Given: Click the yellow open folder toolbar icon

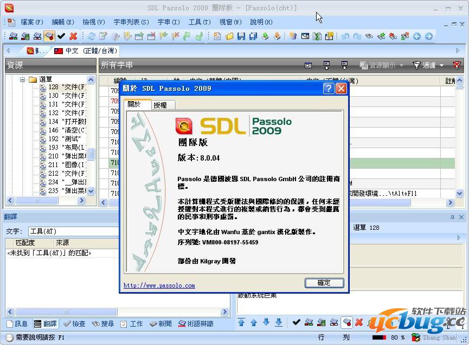Looking at the screenshot, I should pyautogui.click(x=229, y=36).
